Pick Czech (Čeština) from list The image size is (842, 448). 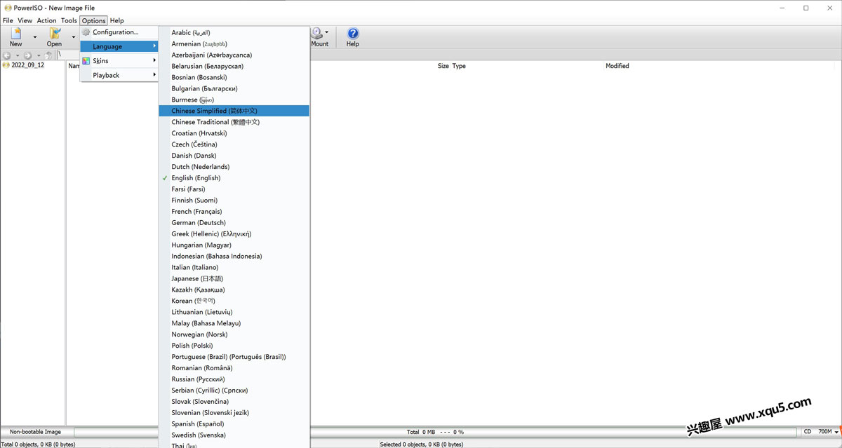tap(234, 144)
